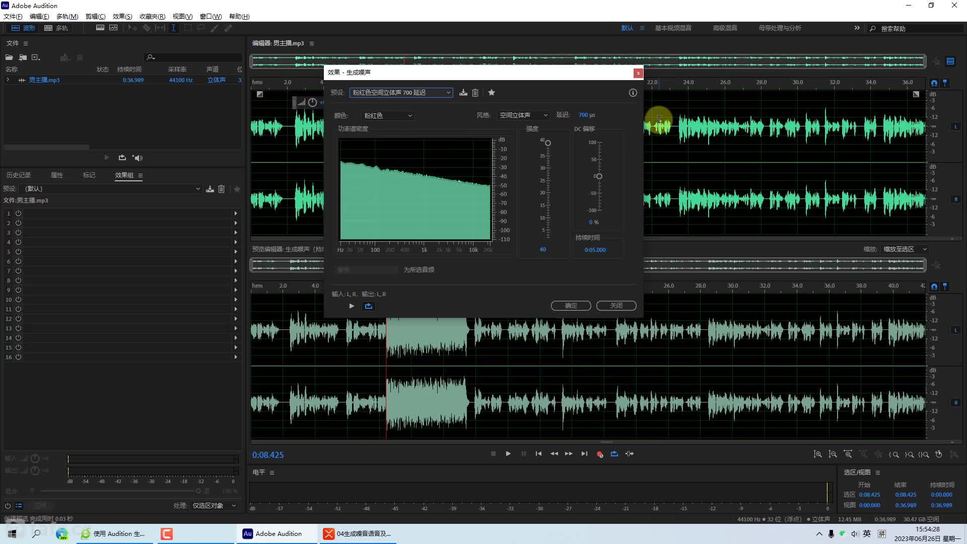
Task: Stop transport button
Action: coord(493,454)
